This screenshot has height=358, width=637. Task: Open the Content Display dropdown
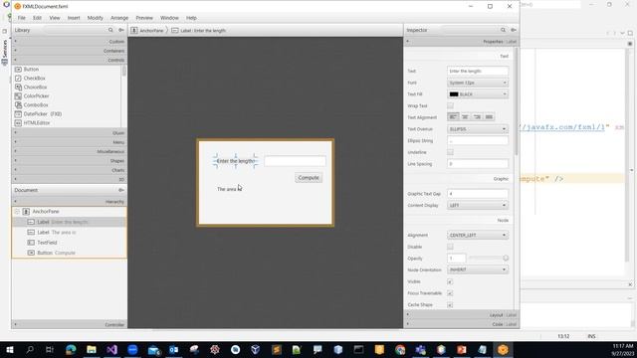click(x=478, y=206)
